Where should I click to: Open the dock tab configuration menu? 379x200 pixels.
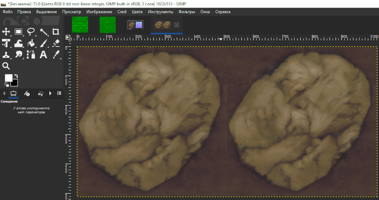(59, 93)
